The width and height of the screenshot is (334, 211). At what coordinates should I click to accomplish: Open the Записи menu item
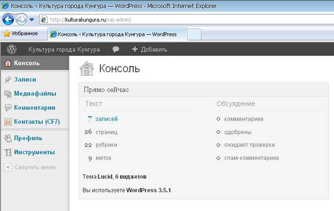pyautogui.click(x=25, y=79)
